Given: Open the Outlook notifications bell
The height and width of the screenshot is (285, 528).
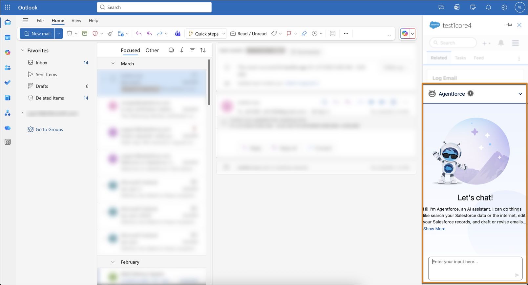Looking at the screenshot, I should pyautogui.click(x=489, y=7).
